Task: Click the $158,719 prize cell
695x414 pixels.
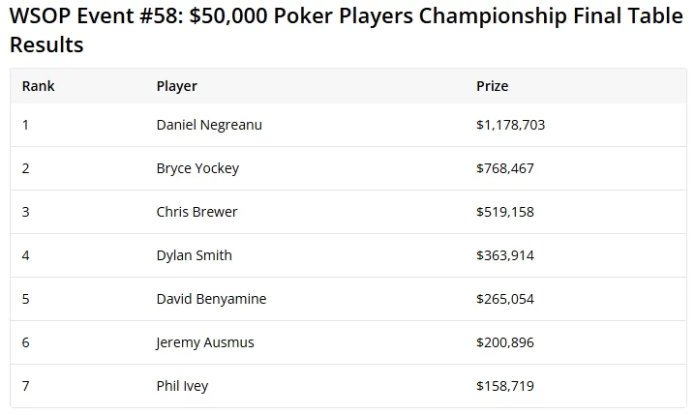Action: 505,386
